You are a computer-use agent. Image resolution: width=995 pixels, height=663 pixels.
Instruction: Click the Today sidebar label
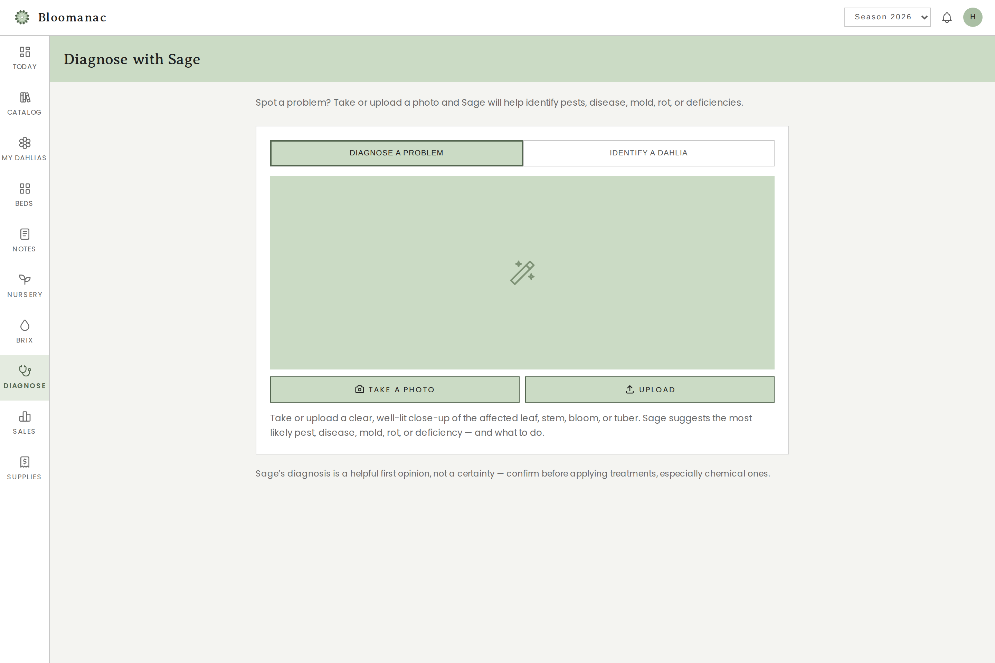point(25,67)
